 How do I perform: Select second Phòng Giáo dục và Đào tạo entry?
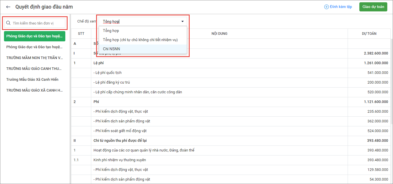35,47
